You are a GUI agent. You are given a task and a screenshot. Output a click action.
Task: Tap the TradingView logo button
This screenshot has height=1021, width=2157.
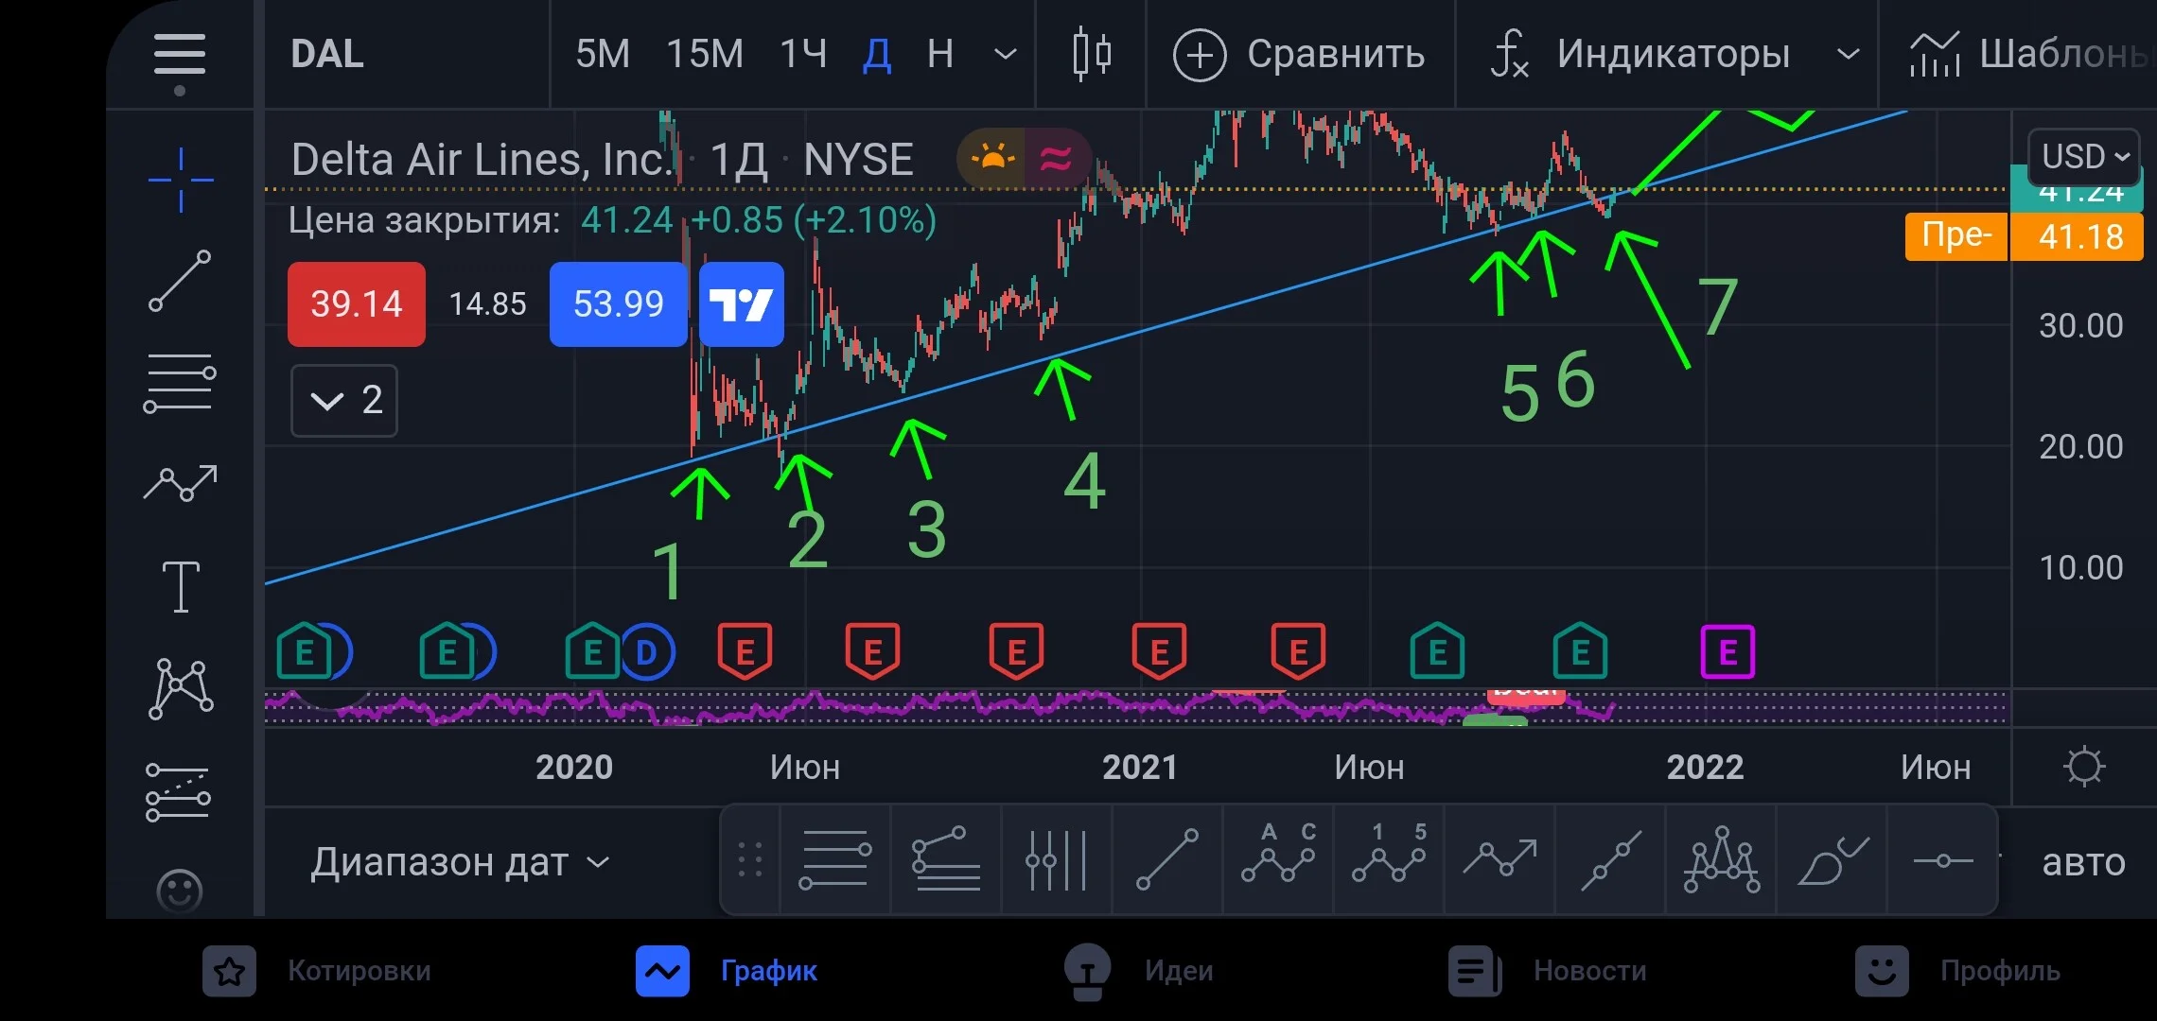[x=742, y=304]
